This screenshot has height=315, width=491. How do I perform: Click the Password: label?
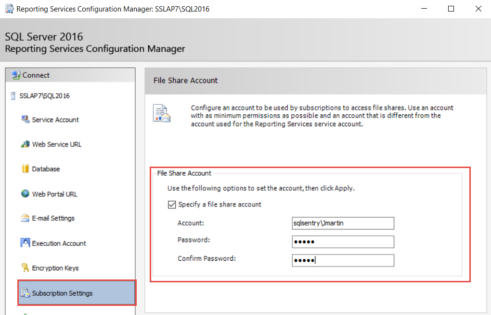tap(194, 240)
